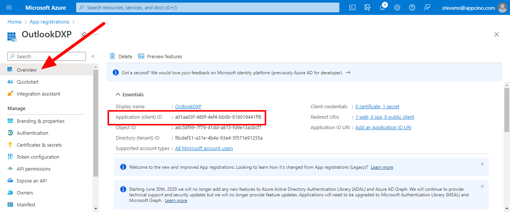Viewport: 510px width, 212px height.
Task: Collapse the left sidebar menu
Action: click(x=93, y=56)
